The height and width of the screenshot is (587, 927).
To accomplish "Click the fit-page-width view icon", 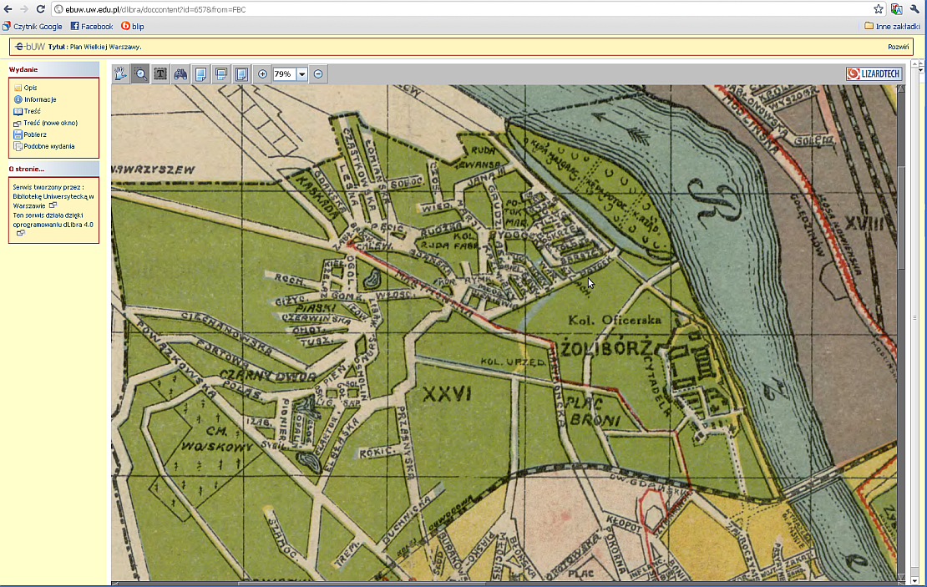I will pos(201,73).
